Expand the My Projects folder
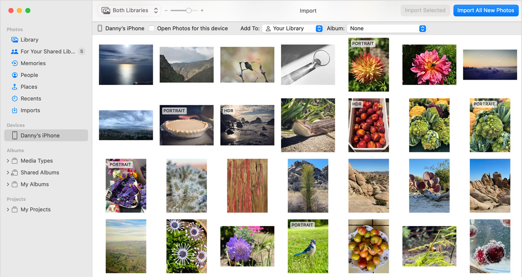 click(8, 210)
